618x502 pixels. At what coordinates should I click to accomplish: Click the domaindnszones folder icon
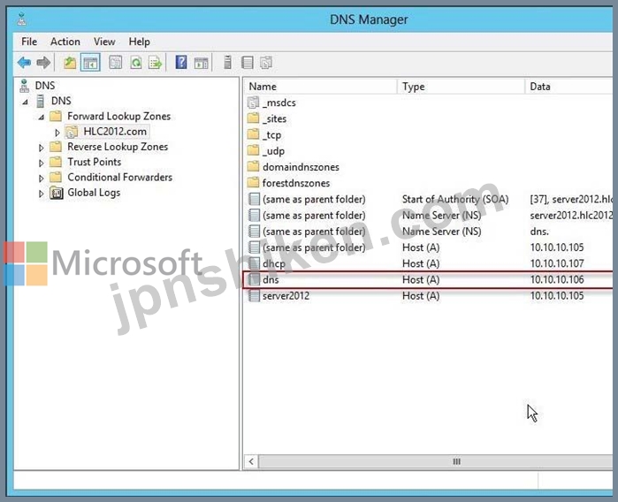254,167
